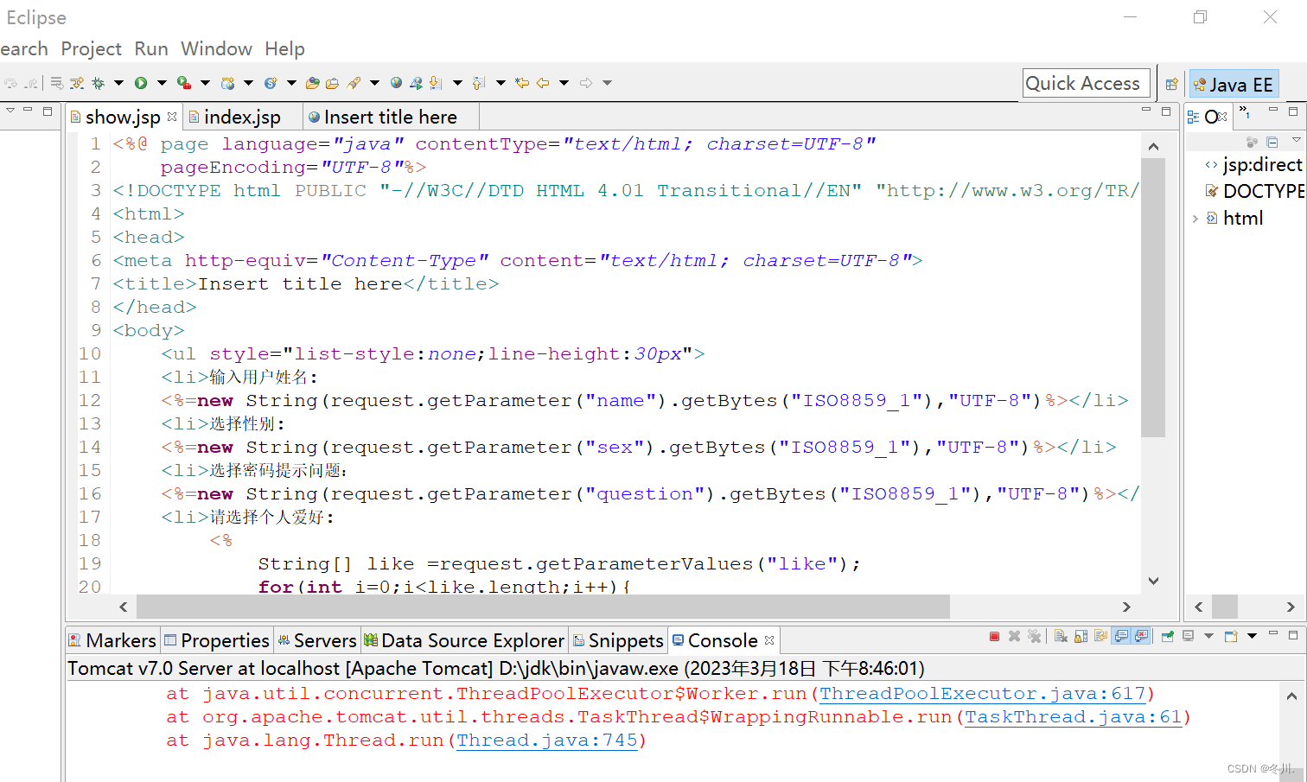Screen dimensions: 1307x782
Task: Click the Word Wrap icon in Console
Action: pyautogui.click(x=1100, y=637)
